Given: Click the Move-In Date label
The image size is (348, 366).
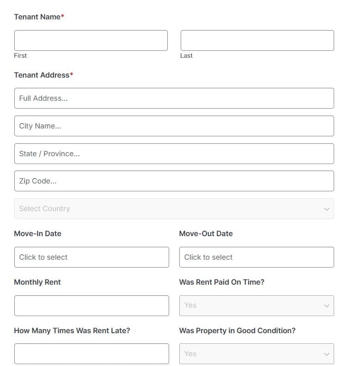Looking at the screenshot, I should coord(37,234).
